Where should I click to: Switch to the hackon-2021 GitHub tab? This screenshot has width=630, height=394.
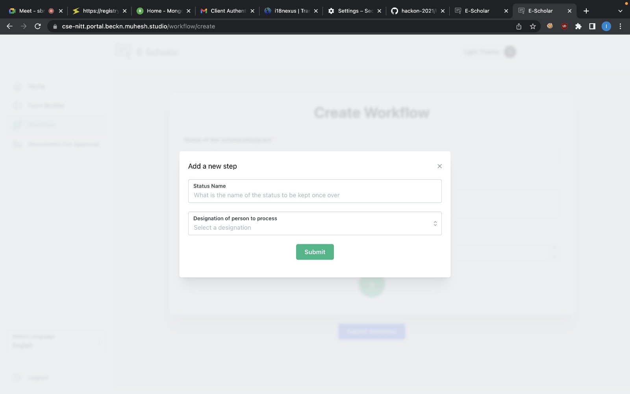coord(419,11)
